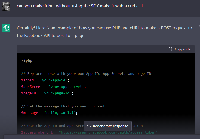This screenshot has height=139, width=200.
Task: Click the message input box at bottom
Action: tap(102, 137)
